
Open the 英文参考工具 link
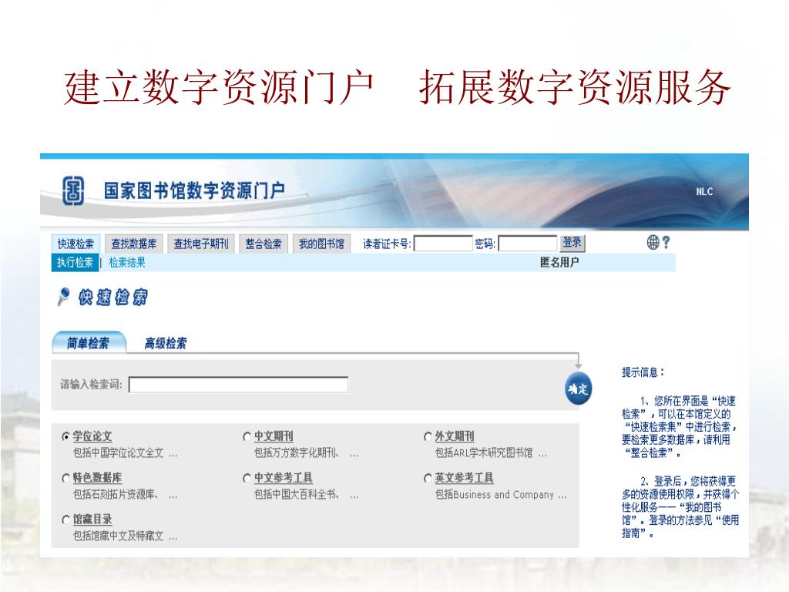click(x=464, y=478)
